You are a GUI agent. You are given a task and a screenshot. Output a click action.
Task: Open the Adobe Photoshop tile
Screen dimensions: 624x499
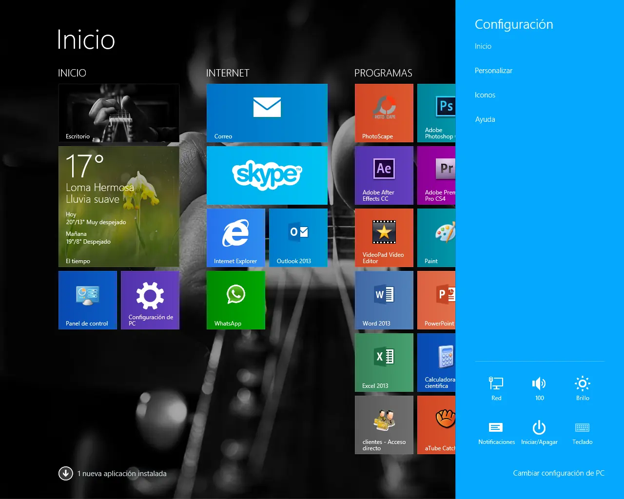pyautogui.click(x=436, y=113)
